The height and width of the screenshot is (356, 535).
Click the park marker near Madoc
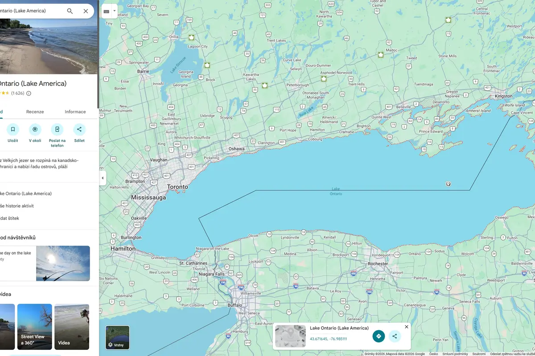(x=381, y=55)
